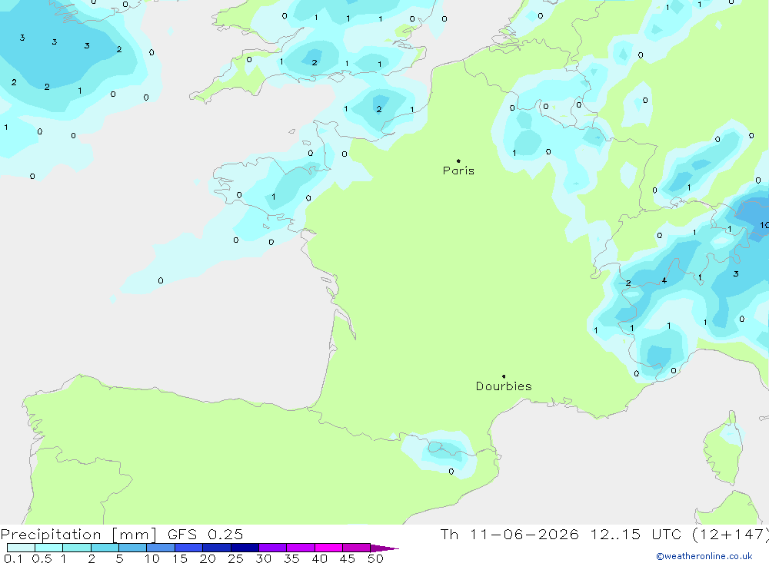Click the 0 value in the Pyrenees
The image size is (769, 563).
[451, 472]
